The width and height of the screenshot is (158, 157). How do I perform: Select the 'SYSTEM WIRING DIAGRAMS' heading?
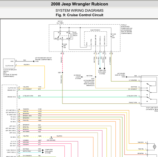pyautogui.click(x=80, y=10)
